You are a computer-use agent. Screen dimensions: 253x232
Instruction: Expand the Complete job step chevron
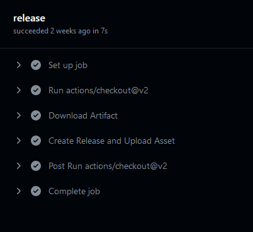coord(19,191)
